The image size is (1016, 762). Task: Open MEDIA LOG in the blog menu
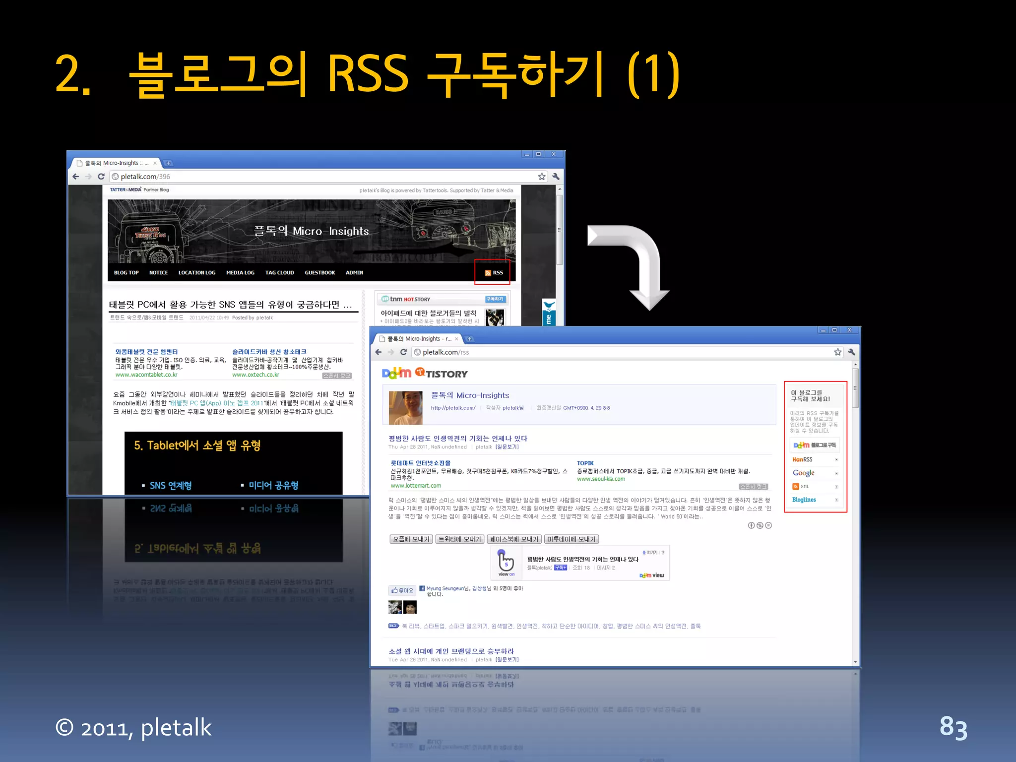[x=240, y=273]
